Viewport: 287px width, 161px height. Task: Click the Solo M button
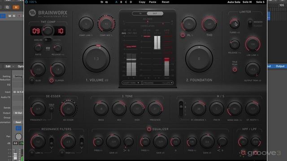click(247, 2)
